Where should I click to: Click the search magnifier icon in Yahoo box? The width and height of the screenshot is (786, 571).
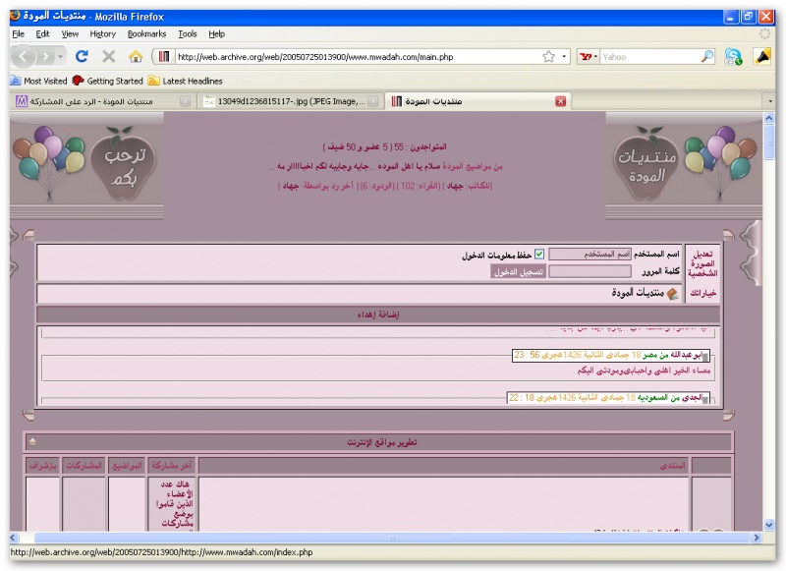click(x=706, y=57)
